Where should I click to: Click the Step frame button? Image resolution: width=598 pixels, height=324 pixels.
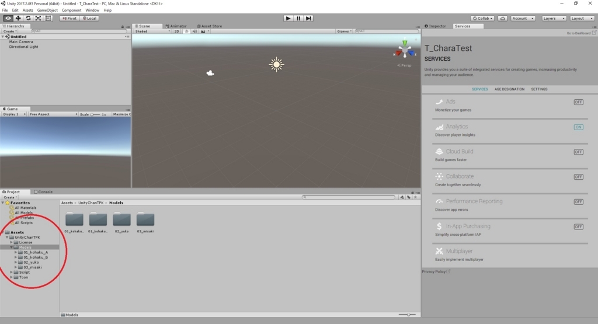[x=308, y=18]
